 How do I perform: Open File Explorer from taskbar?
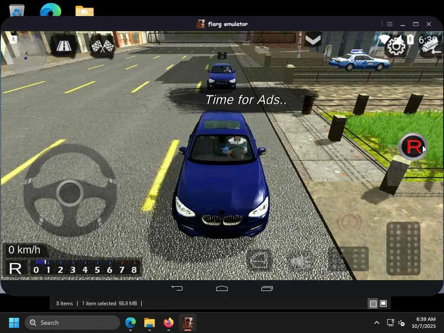point(150,323)
